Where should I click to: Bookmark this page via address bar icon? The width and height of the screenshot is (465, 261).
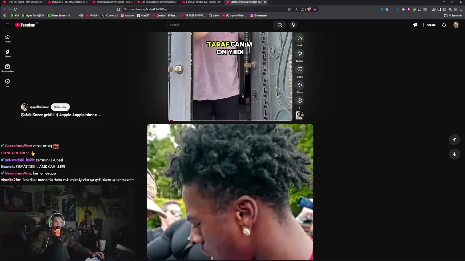[x=118, y=9]
